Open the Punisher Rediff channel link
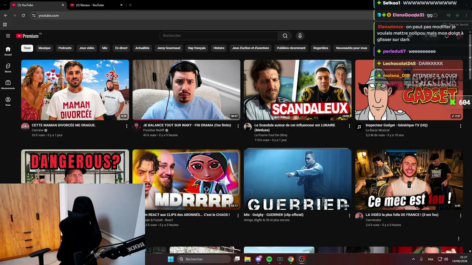 [154, 130]
